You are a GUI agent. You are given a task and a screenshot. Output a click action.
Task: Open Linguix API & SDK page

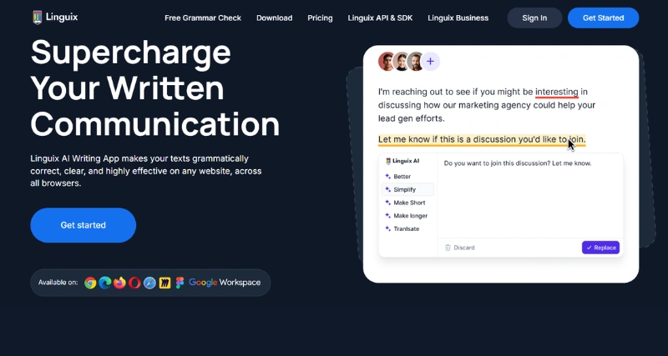click(380, 18)
